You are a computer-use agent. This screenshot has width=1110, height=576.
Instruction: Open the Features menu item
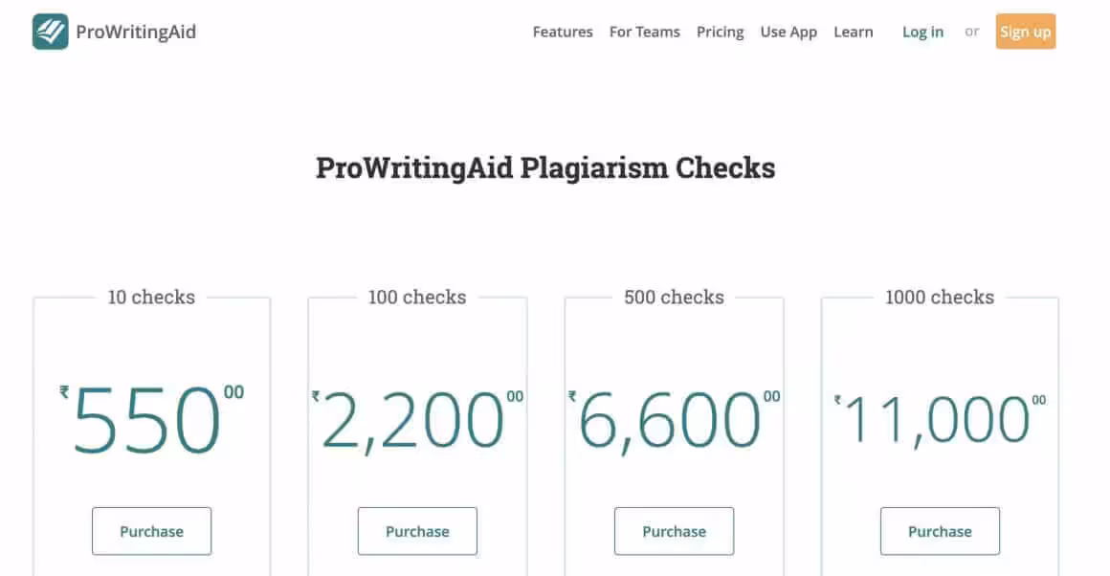coord(563,32)
